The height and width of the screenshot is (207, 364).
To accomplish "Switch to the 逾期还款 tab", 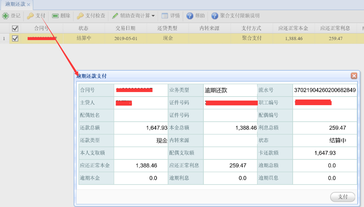I will click(x=15, y=4).
